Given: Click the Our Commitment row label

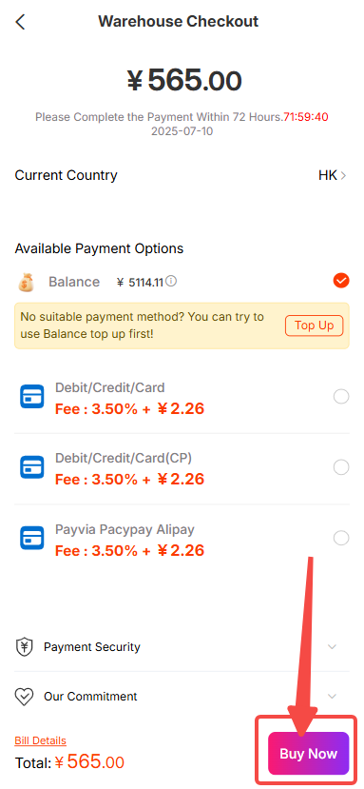Looking at the screenshot, I should click(x=90, y=697).
